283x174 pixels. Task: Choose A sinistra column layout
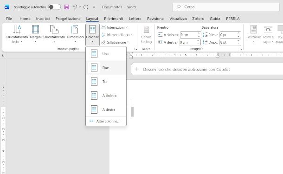click(106, 96)
